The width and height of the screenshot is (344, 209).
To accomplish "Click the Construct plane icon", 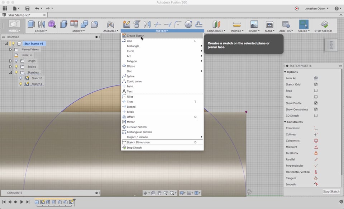I will tap(216, 24).
